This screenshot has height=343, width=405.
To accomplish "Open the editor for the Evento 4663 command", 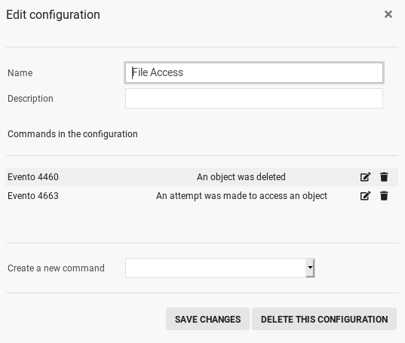I will [x=365, y=196].
